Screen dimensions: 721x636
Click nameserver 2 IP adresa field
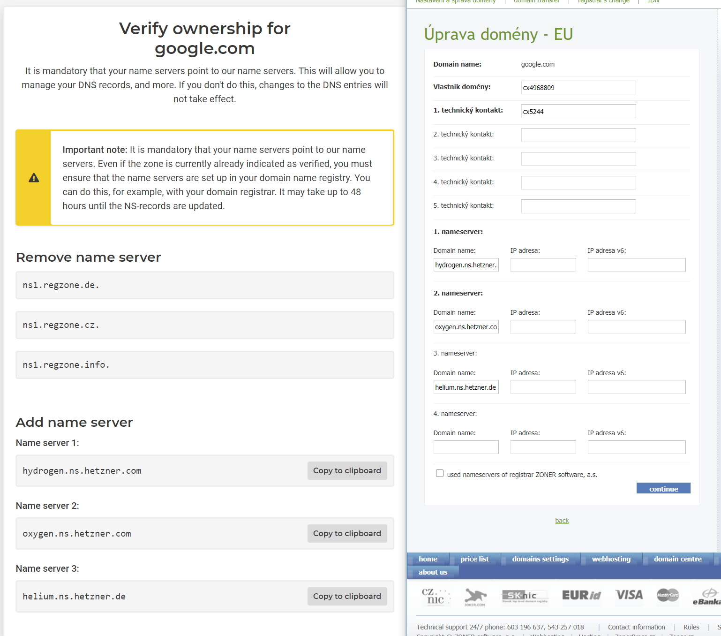[x=543, y=326]
